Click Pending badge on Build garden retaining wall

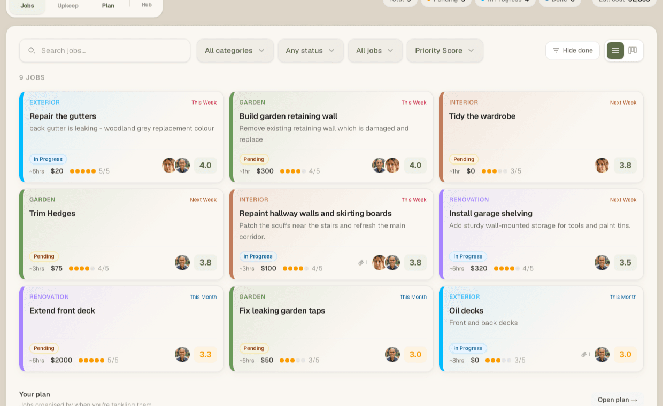(x=254, y=159)
